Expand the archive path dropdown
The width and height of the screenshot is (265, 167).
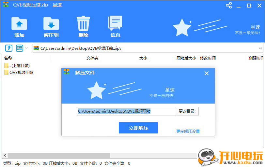coord(260,49)
